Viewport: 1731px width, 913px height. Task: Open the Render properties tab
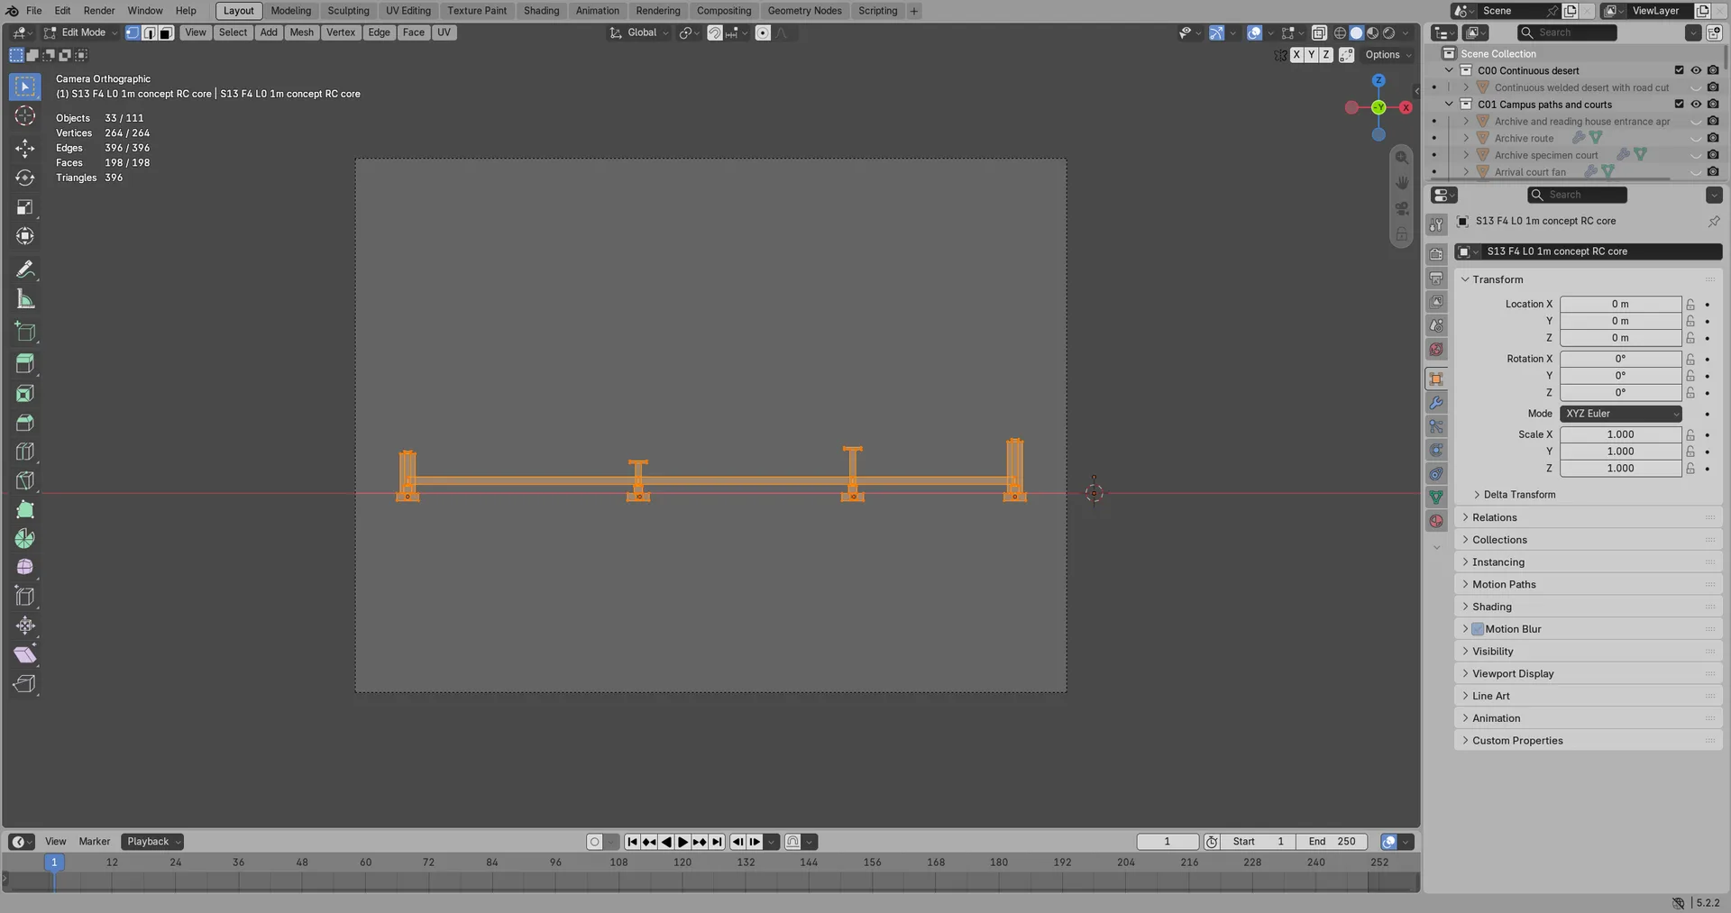[1436, 254]
